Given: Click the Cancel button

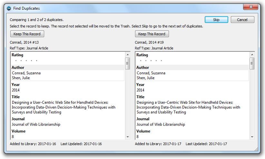Looking at the screenshot, I should pyautogui.click(x=242, y=20).
